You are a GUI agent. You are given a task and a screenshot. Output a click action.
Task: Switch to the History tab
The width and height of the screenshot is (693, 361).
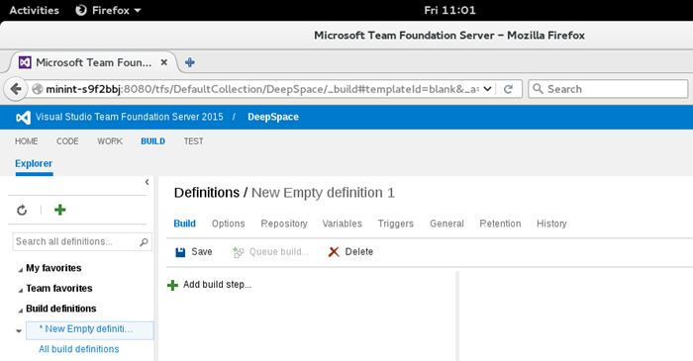coord(551,224)
